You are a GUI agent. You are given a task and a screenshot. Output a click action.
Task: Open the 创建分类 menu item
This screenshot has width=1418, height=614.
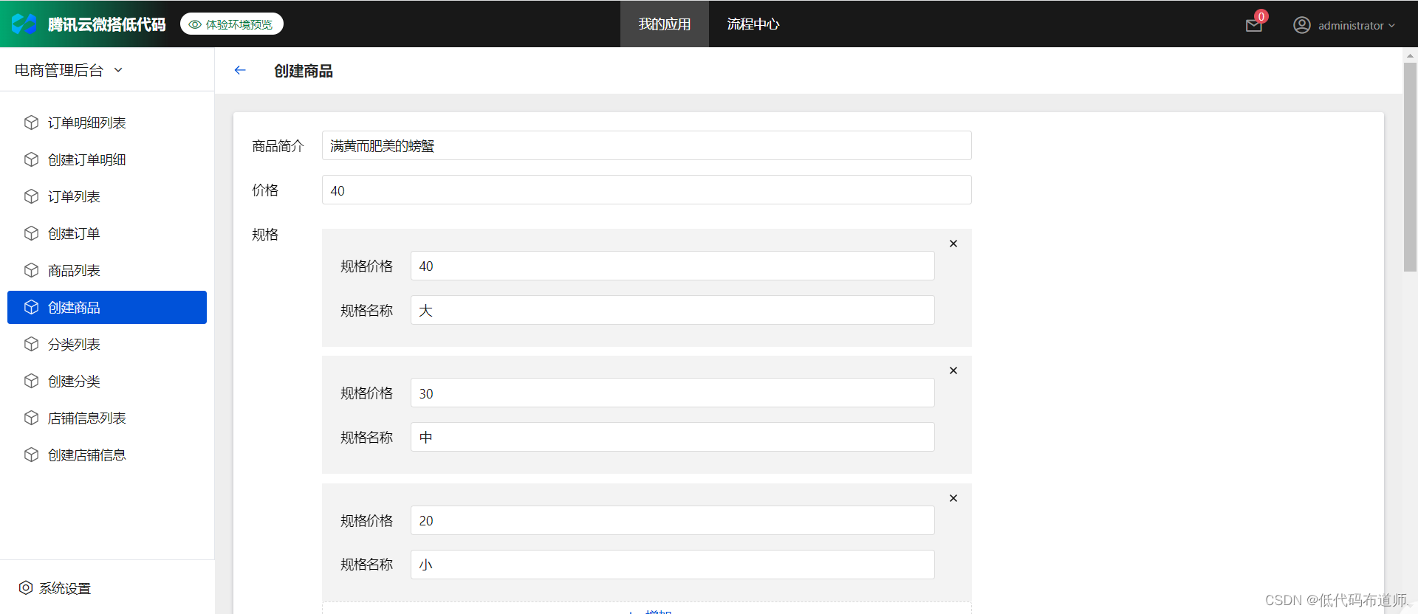[107, 381]
